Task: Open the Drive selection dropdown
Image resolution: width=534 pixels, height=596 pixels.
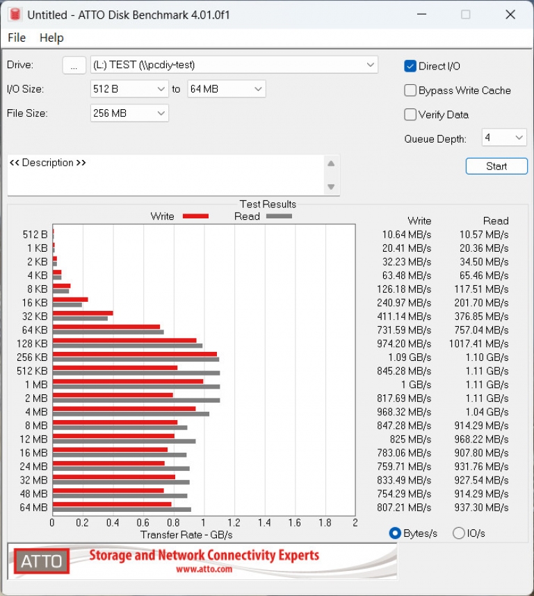Action: [x=234, y=65]
